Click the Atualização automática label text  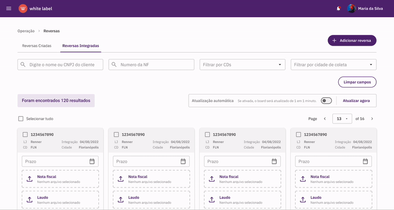click(213, 101)
